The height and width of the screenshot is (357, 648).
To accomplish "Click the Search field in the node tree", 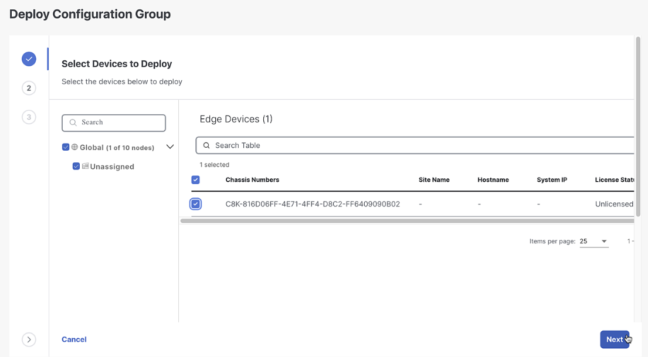I will pyautogui.click(x=114, y=123).
